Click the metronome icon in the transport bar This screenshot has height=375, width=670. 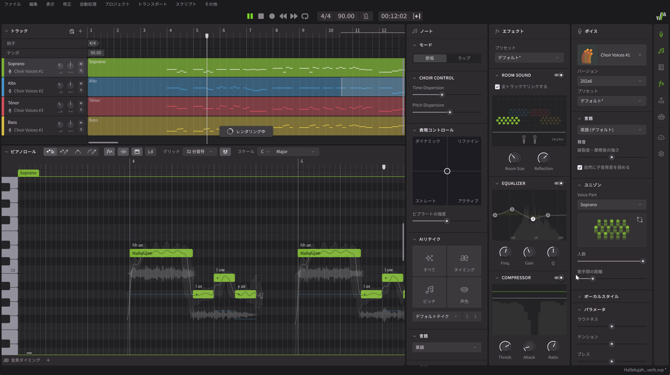tap(366, 16)
